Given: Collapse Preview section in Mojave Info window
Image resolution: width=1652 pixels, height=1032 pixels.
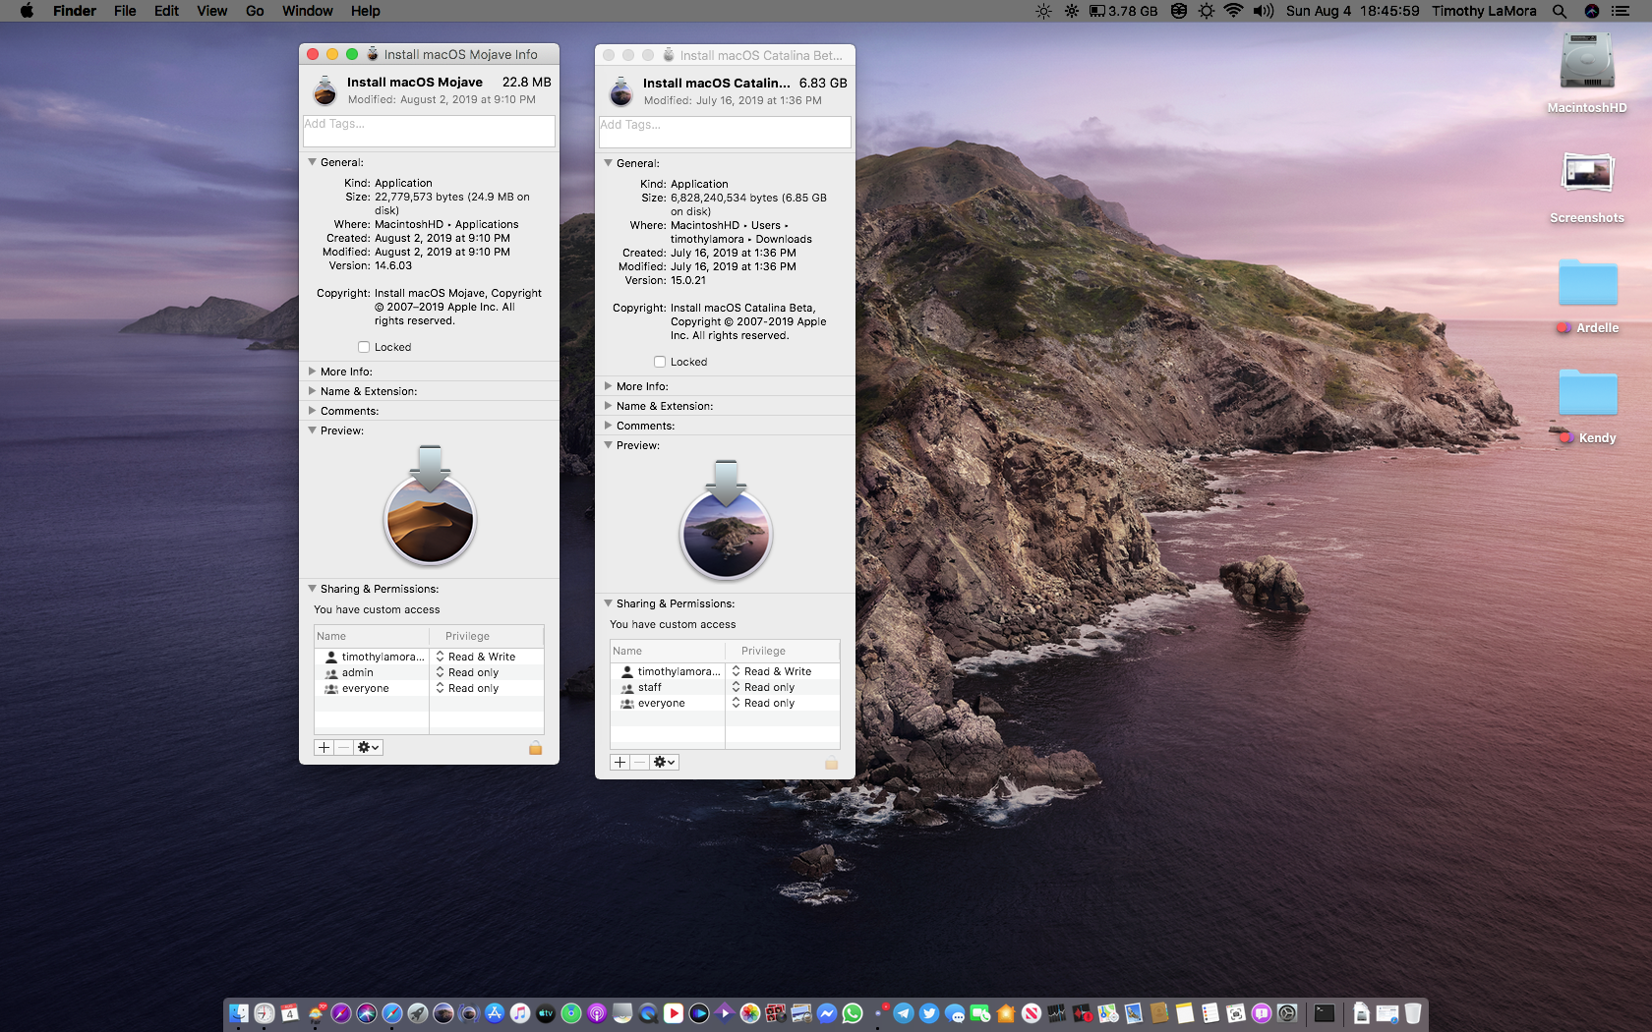Looking at the screenshot, I should coord(312,430).
